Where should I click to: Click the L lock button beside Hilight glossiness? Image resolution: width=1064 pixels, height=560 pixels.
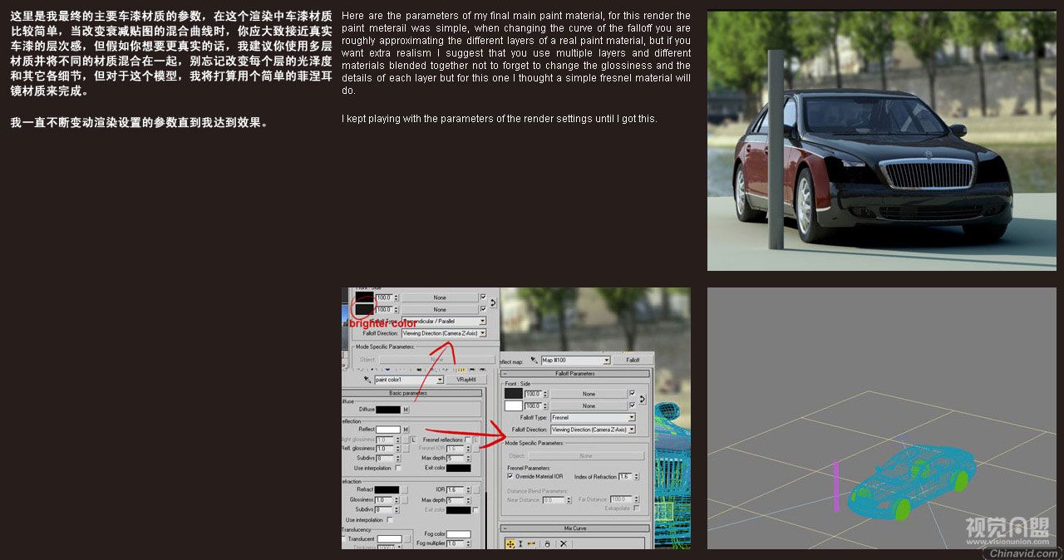point(413,439)
